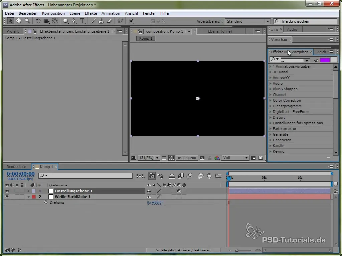This screenshot has height=256, width=342.
Task: Open the Arbeitsbereich Standard dropdown
Action: pyautogui.click(x=247, y=21)
